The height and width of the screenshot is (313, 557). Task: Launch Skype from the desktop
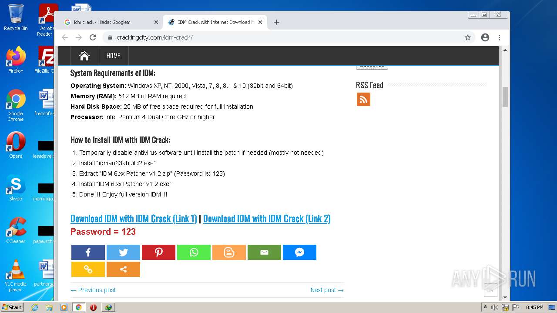pyautogui.click(x=16, y=188)
